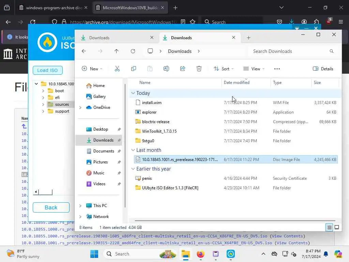349x262 pixels.
Task: Click the notification bell in system tray
Action: pyautogui.click(x=326, y=254)
